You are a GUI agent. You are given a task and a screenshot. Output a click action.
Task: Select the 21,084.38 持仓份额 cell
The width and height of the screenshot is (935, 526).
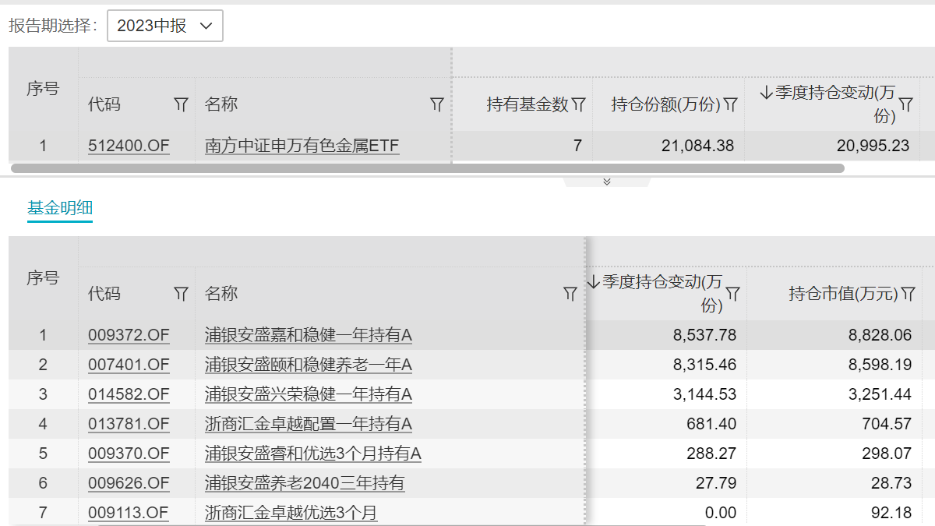tap(669, 146)
